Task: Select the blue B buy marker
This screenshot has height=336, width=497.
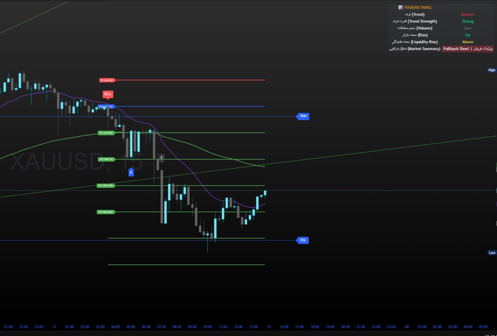Action: (131, 172)
